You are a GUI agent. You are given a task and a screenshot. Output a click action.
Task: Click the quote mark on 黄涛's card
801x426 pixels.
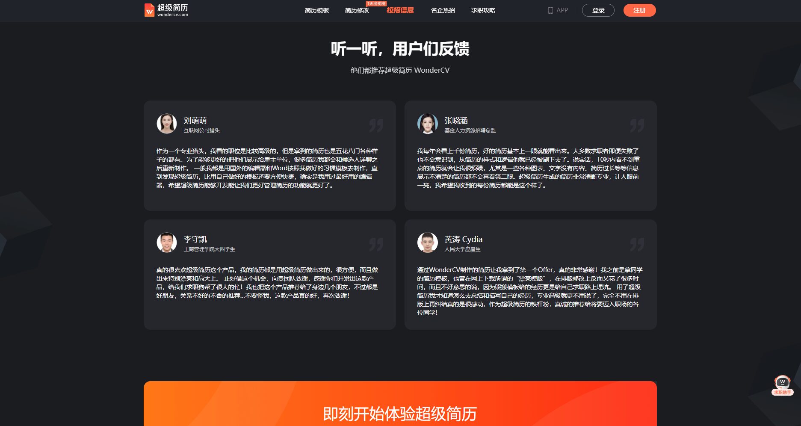point(637,245)
